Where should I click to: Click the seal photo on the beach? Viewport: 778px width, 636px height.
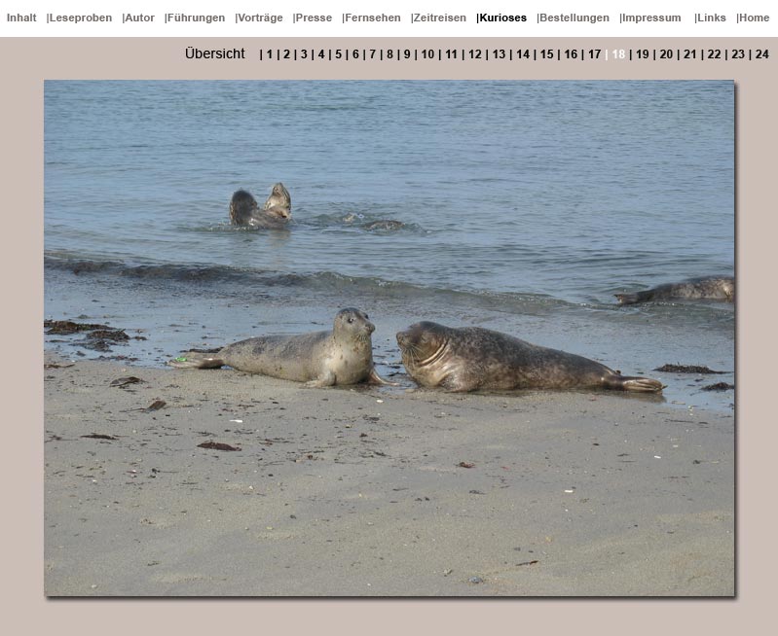pyautogui.click(x=389, y=337)
